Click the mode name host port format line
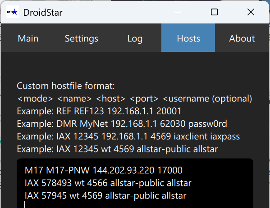The height and width of the screenshot is (208, 270). click(x=134, y=98)
